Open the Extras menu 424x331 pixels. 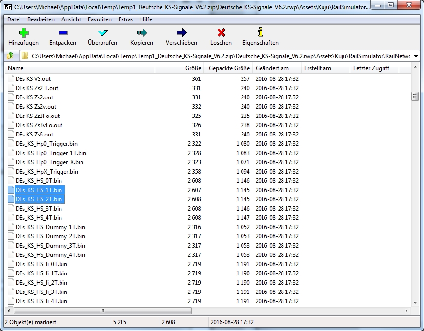125,19
